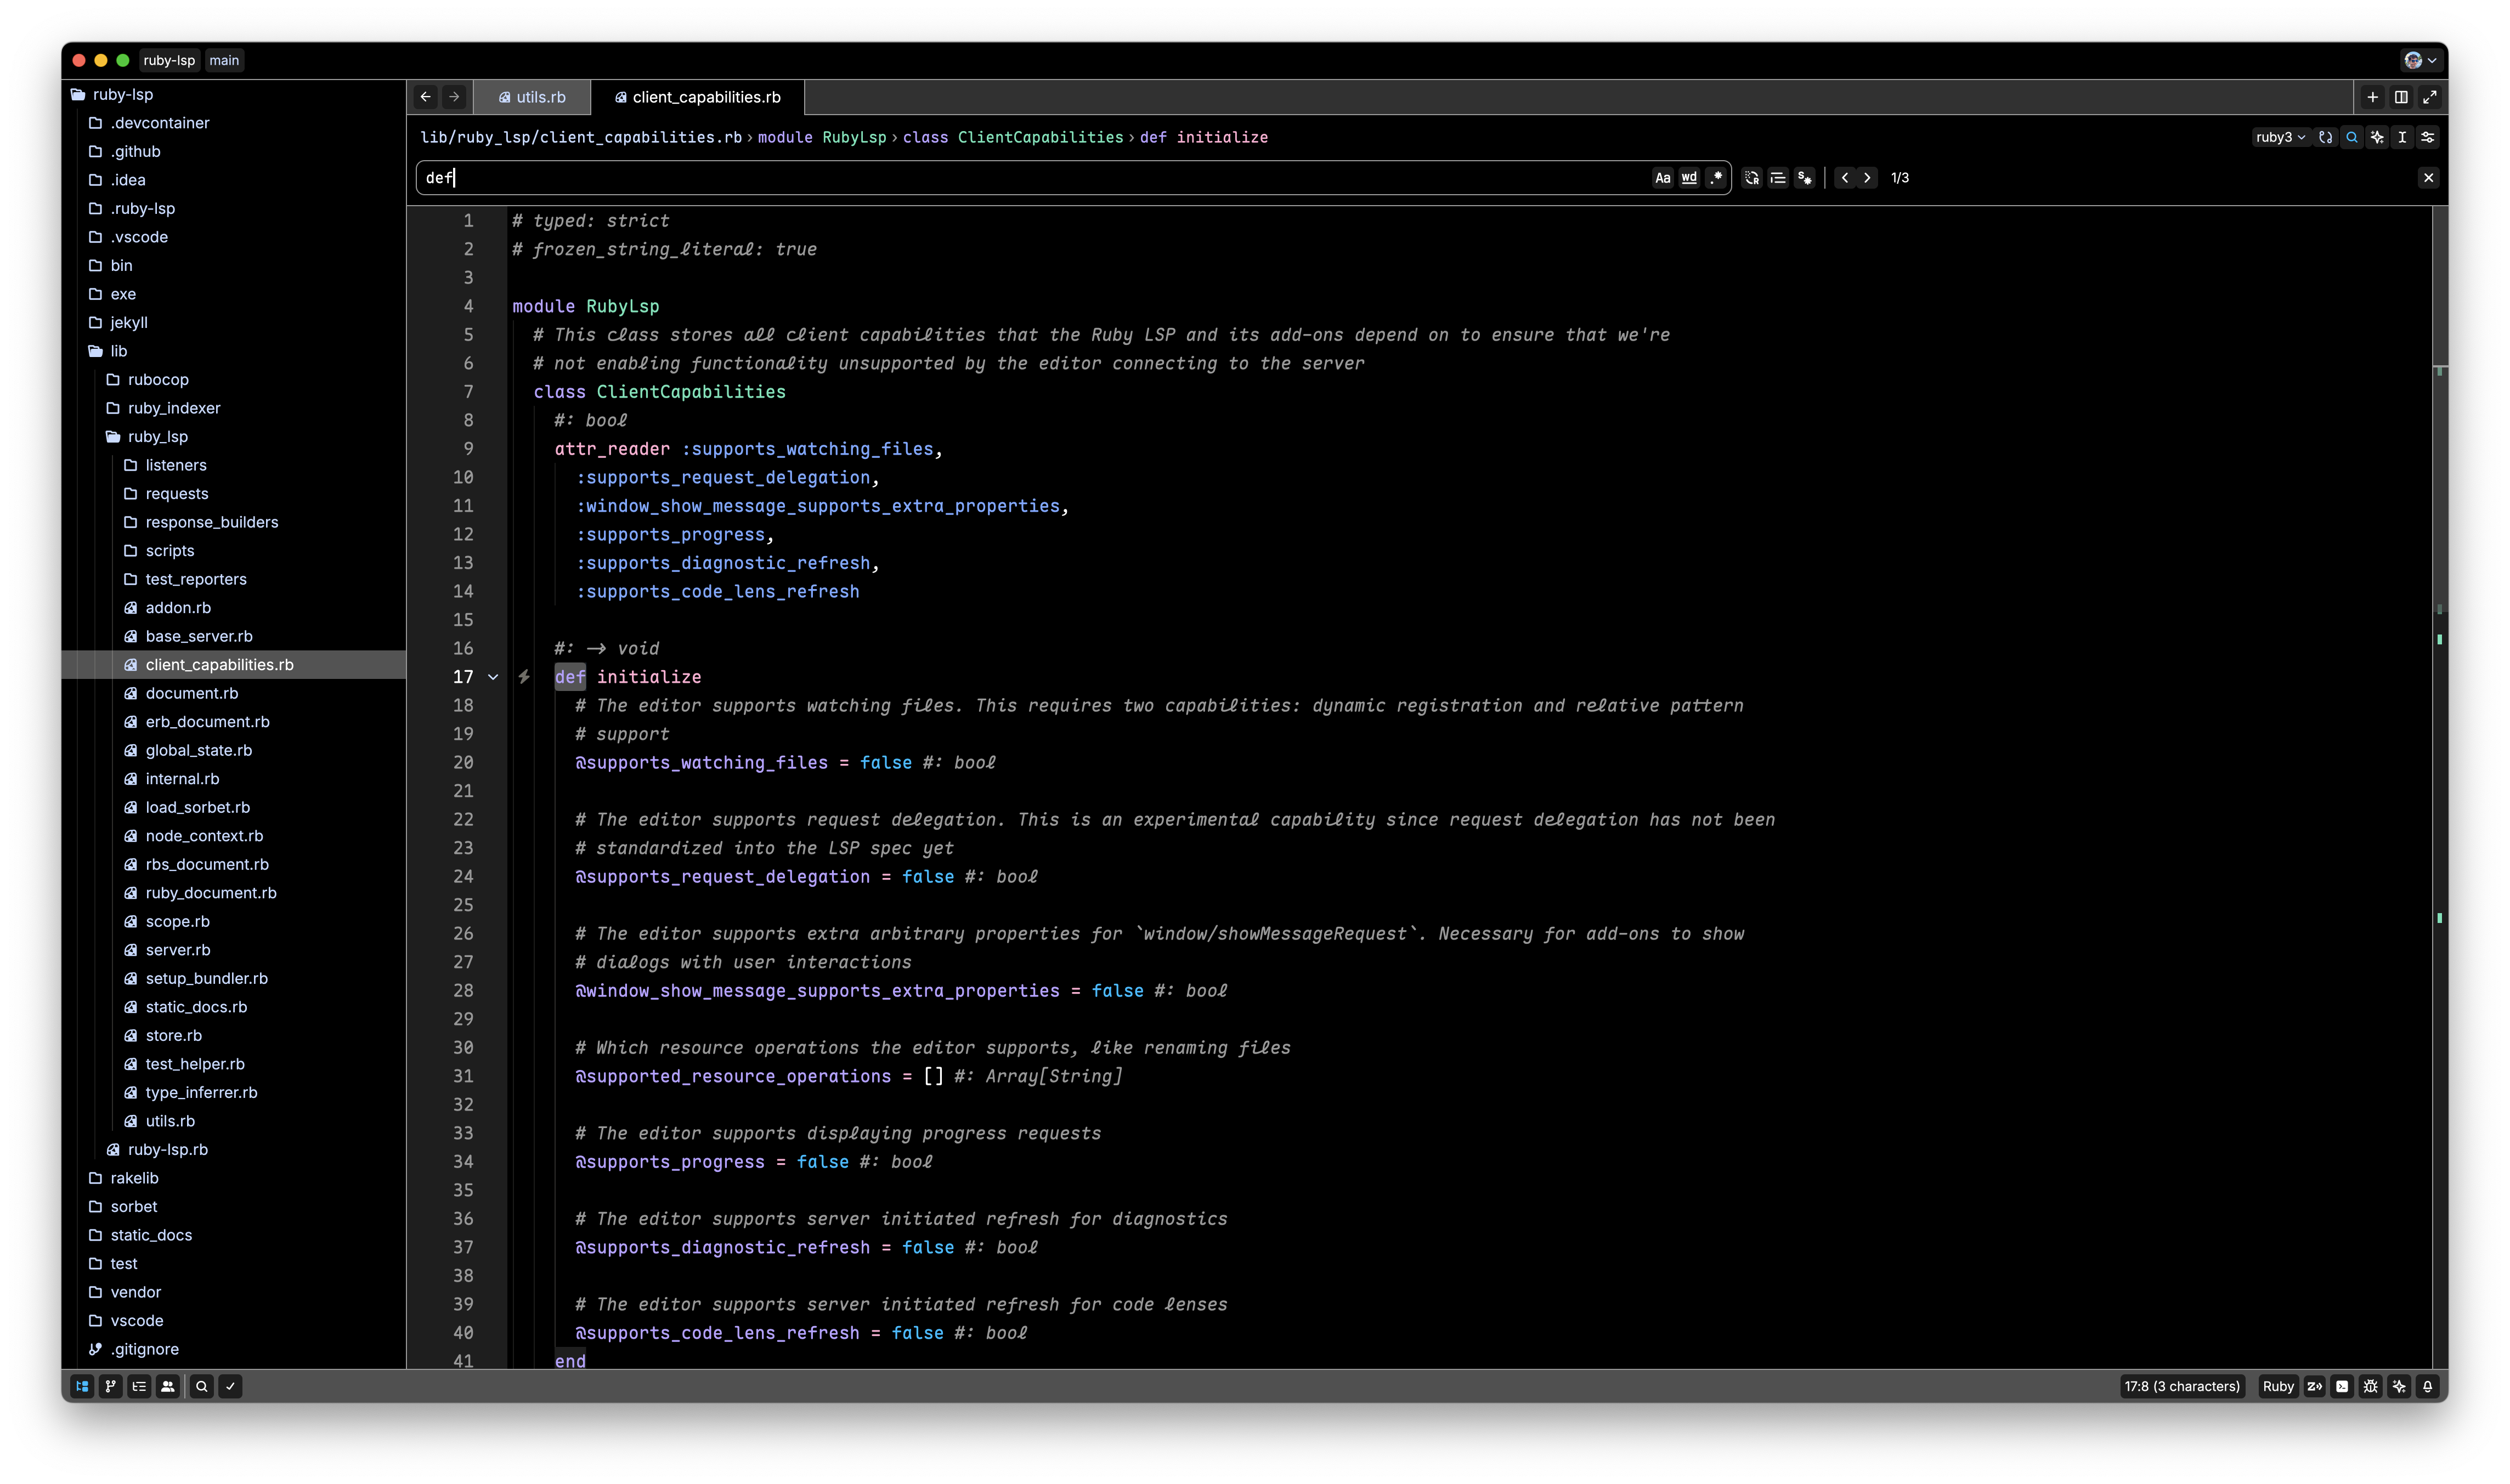Open the debugger bug icon
This screenshot has height=1484, width=2510.
(2370, 1386)
